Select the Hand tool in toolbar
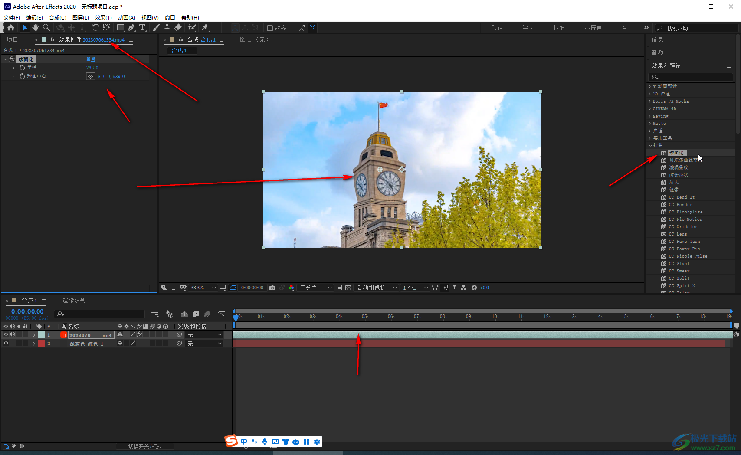The height and width of the screenshot is (455, 741). point(36,28)
